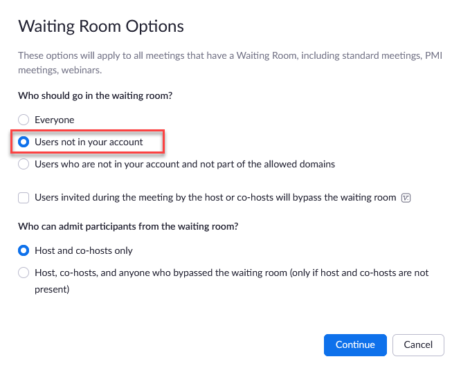This screenshot has height=368, width=461.
Task: Select the 'Host and co-hosts only' radio button
Action: pos(24,250)
